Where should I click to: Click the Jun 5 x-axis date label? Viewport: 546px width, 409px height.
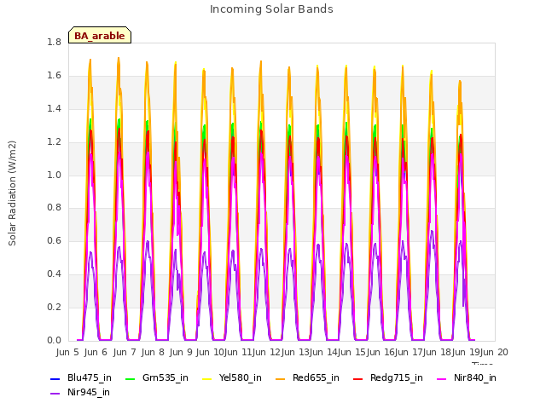coord(67,352)
